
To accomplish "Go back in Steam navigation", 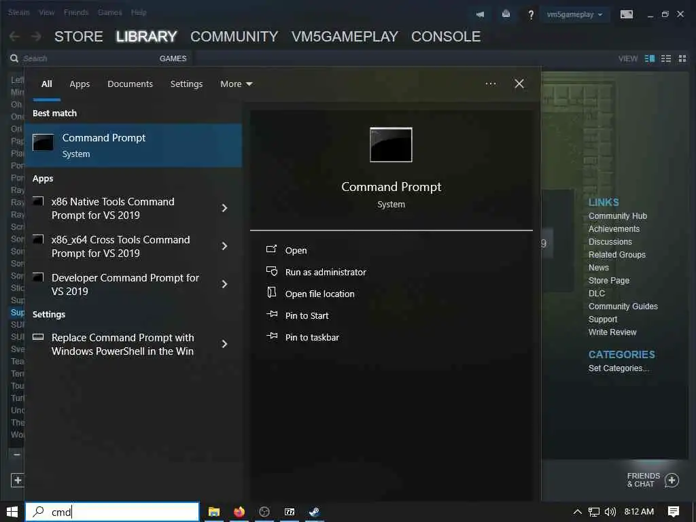I will click(x=15, y=37).
